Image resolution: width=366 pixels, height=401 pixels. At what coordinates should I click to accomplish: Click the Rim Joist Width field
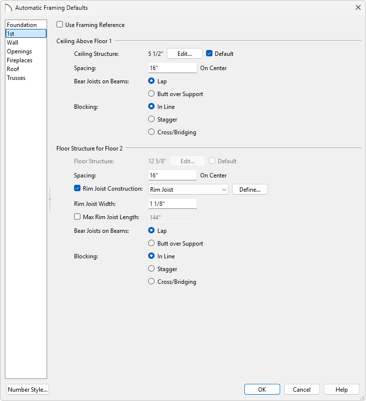172,203
